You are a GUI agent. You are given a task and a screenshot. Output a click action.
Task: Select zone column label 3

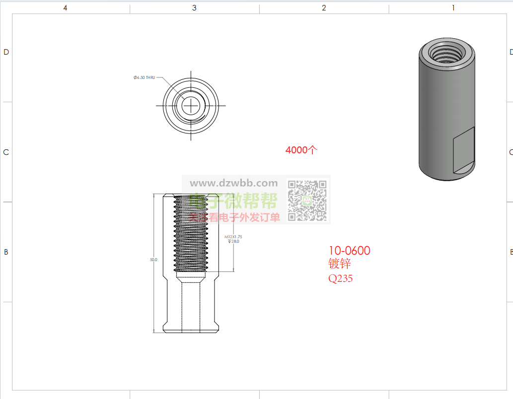click(194, 8)
